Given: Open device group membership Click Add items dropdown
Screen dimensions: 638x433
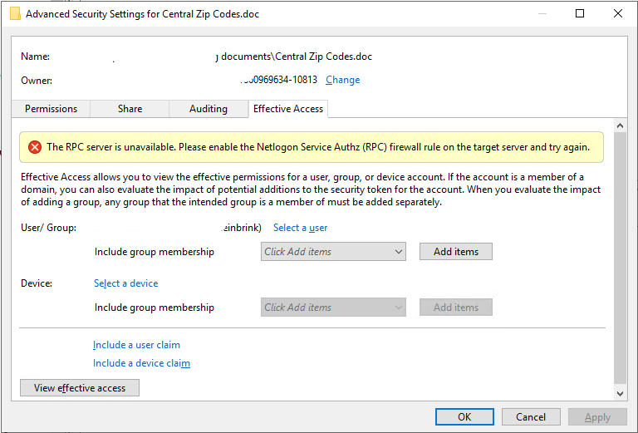Looking at the screenshot, I should pos(333,308).
